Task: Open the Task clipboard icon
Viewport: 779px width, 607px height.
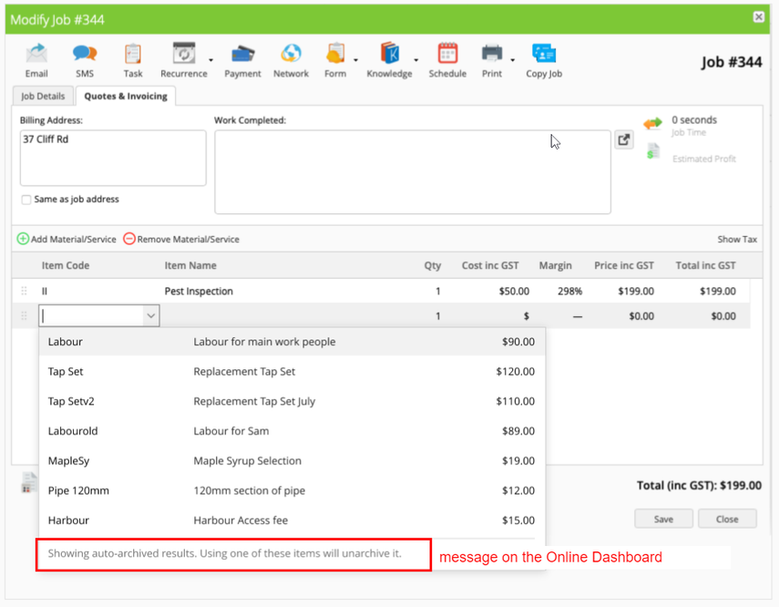Action: pos(133,54)
